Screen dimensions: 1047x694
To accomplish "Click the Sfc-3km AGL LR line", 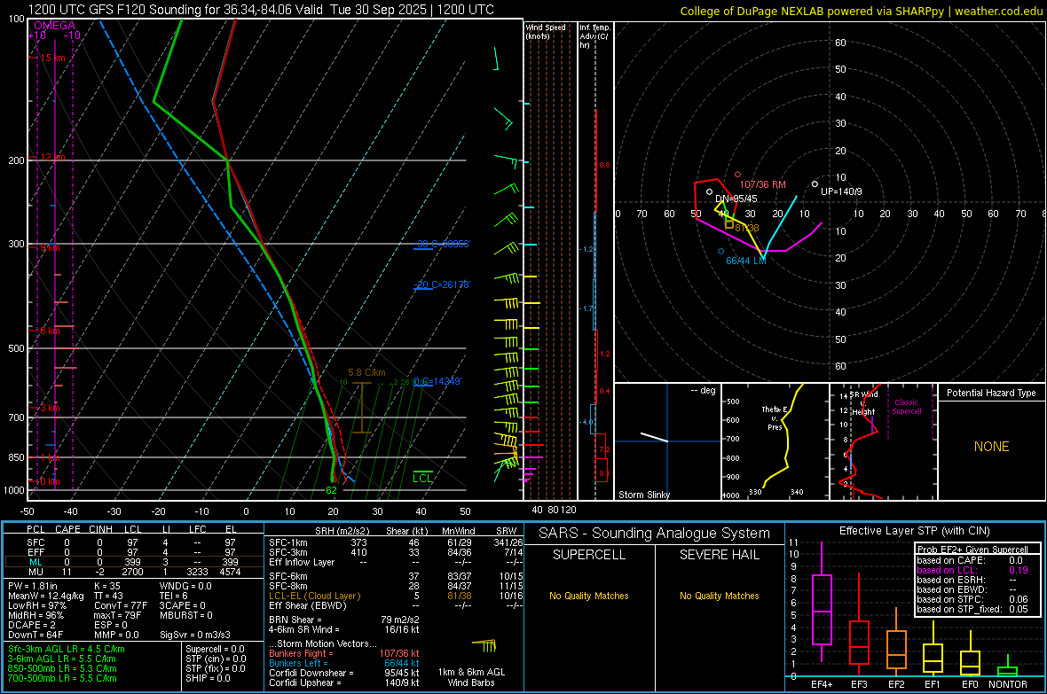I will click(x=67, y=650).
